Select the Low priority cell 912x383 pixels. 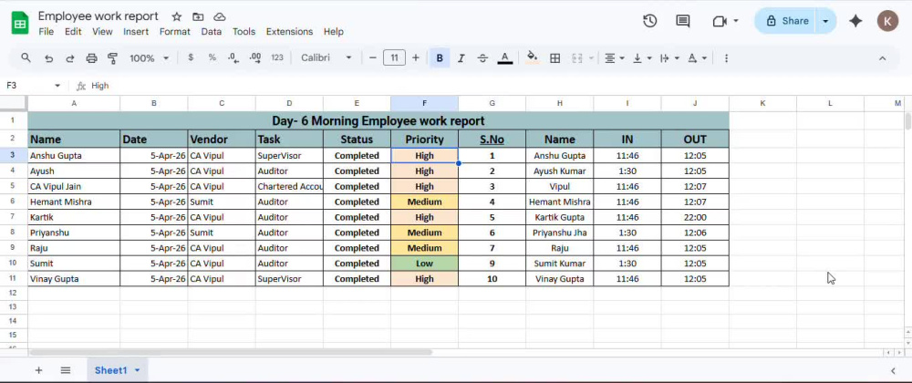coord(425,264)
